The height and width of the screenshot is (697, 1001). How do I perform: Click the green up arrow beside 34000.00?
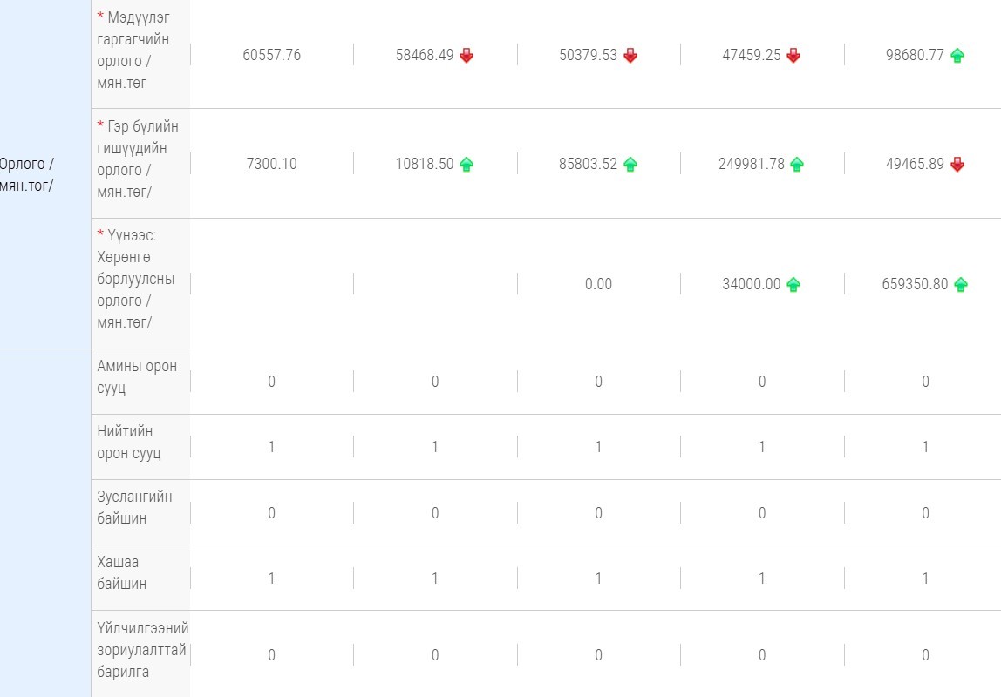[x=793, y=284]
